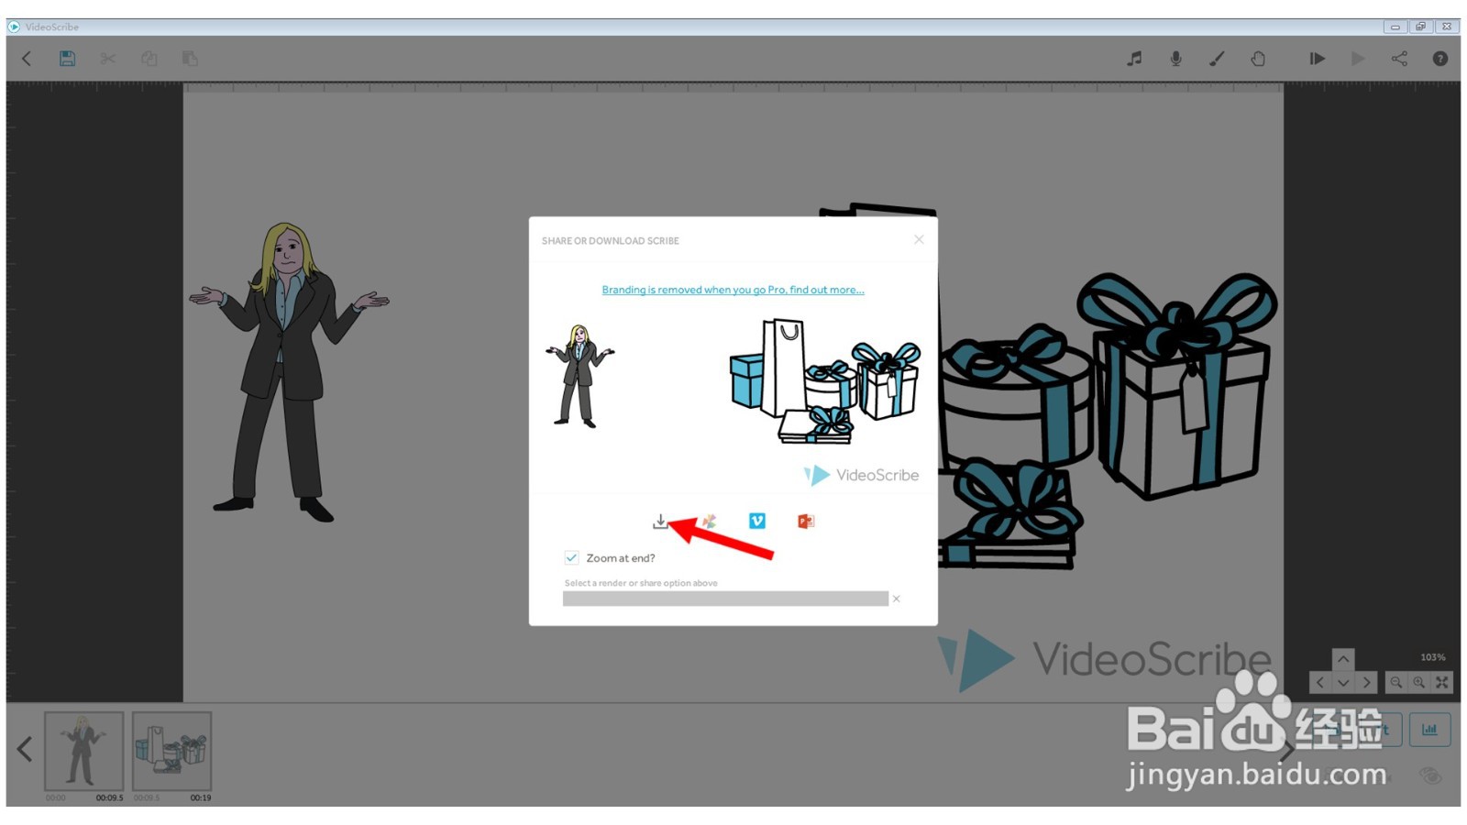Close the Share or Download Scribe dialog
Screen dimensions: 1467x825
coord(919,239)
